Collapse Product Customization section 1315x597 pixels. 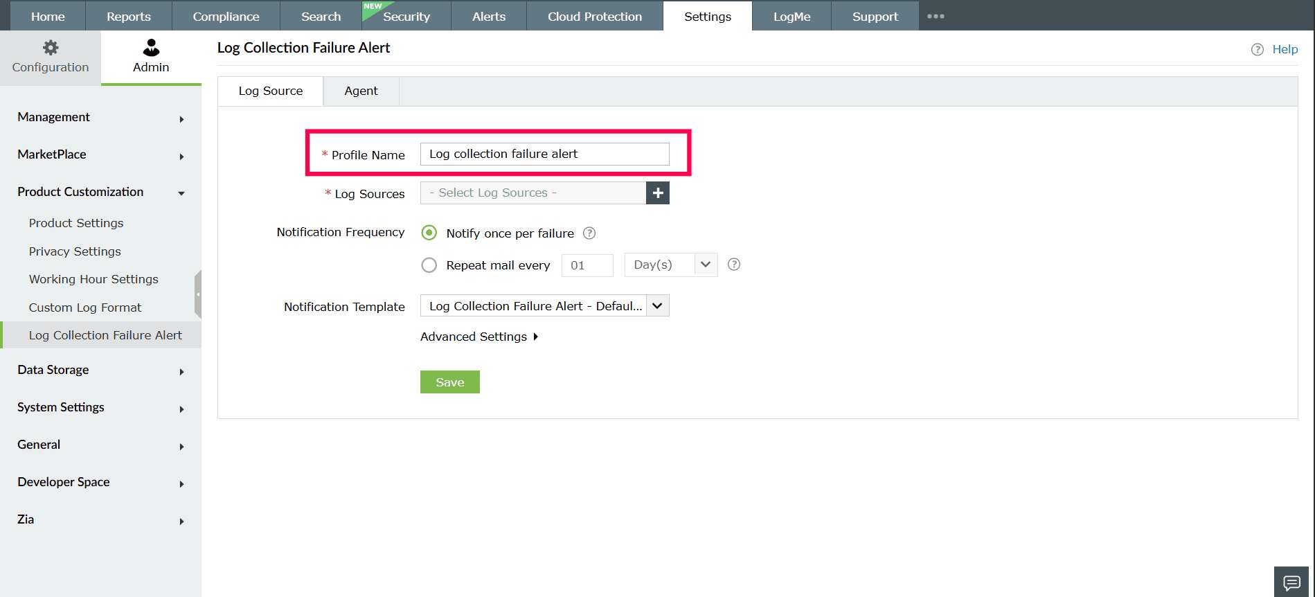(x=100, y=193)
